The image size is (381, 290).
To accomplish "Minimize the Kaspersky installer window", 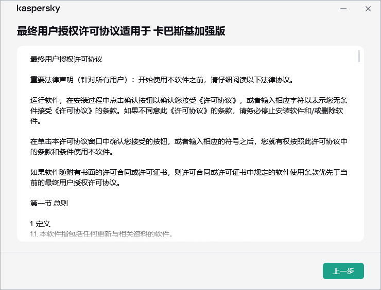I will click(x=343, y=9).
